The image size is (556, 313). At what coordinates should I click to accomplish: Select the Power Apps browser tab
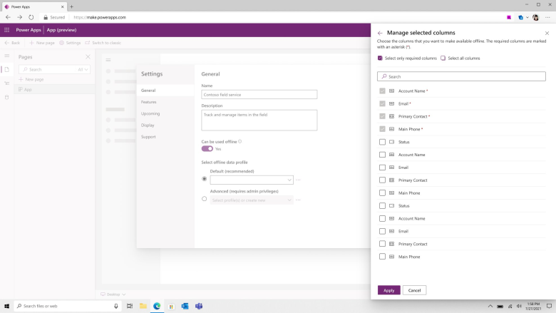(34, 6)
